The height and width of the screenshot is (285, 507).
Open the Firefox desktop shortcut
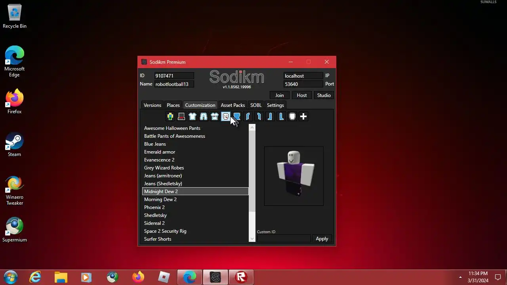(x=15, y=102)
